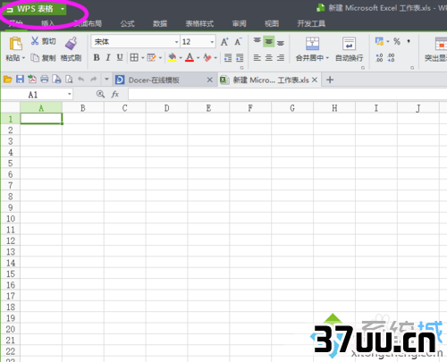Click the Print icon in quick toolbar
The height and width of the screenshot is (362, 447).
(x=45, y=80)
